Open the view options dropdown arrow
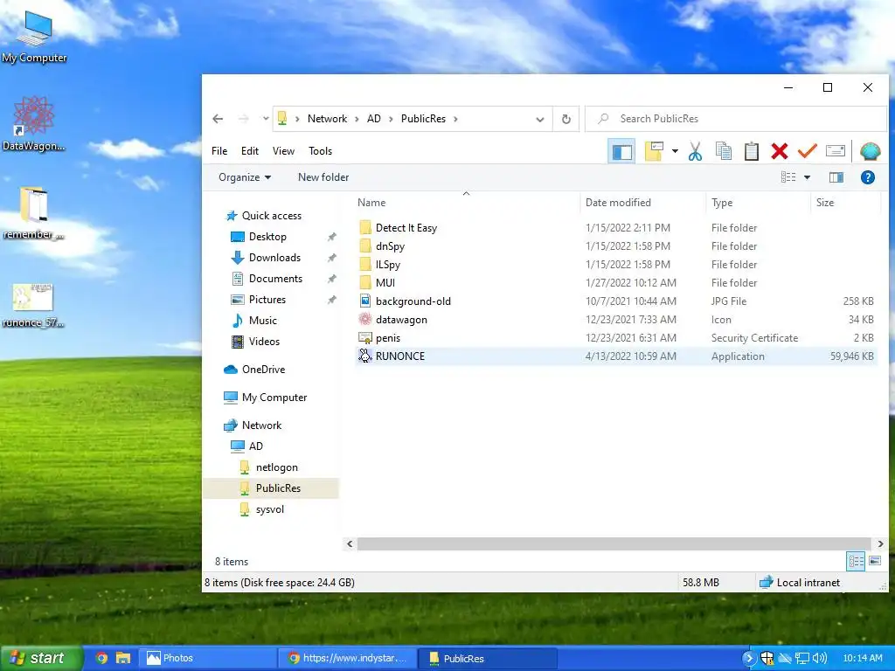This screenshot has height=671, width=895. coord(807,177)
